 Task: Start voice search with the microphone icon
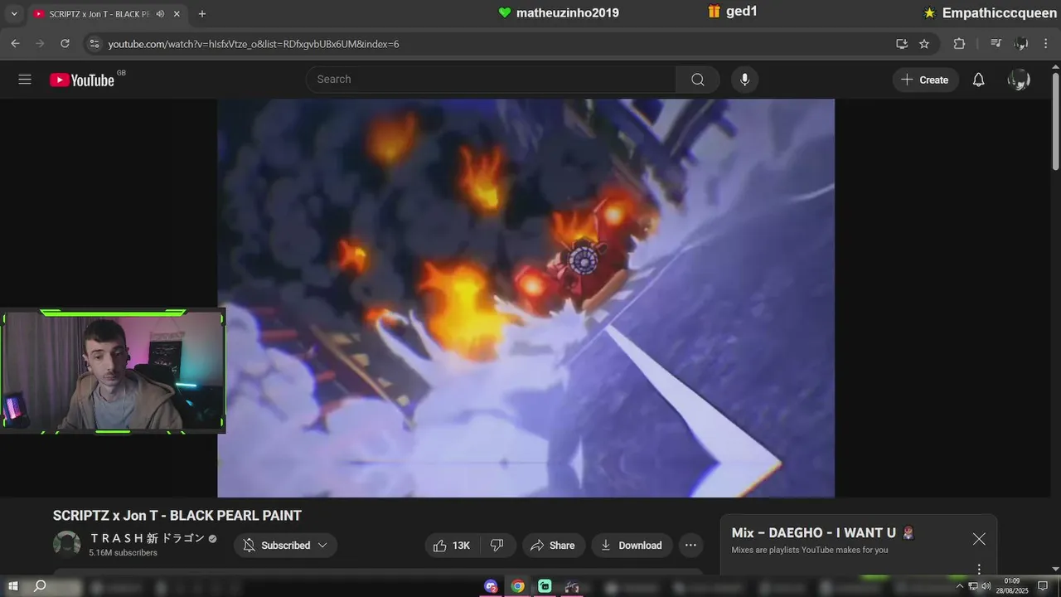pyautogui.click(x=744, y=80)
